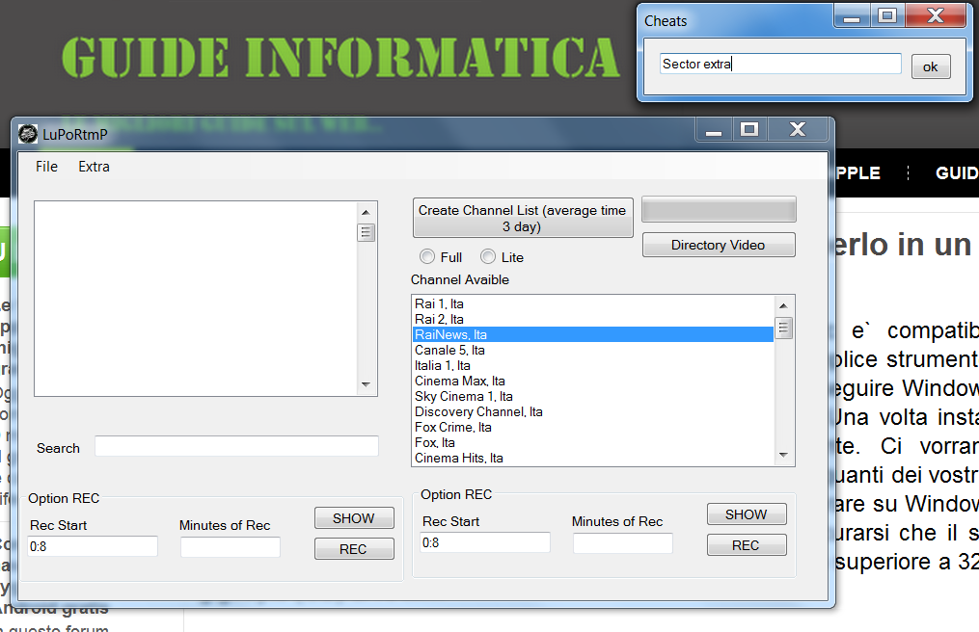The height and width of the screenshot is (632, 979).
Task: Select Canale 5, Ita channel
Action: click(593, 350)
